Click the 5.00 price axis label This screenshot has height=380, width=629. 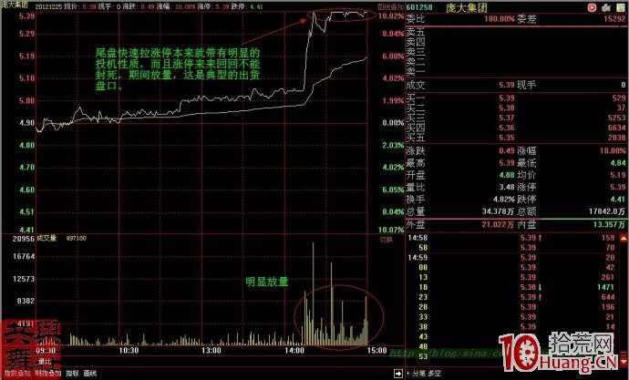[26, 100]
